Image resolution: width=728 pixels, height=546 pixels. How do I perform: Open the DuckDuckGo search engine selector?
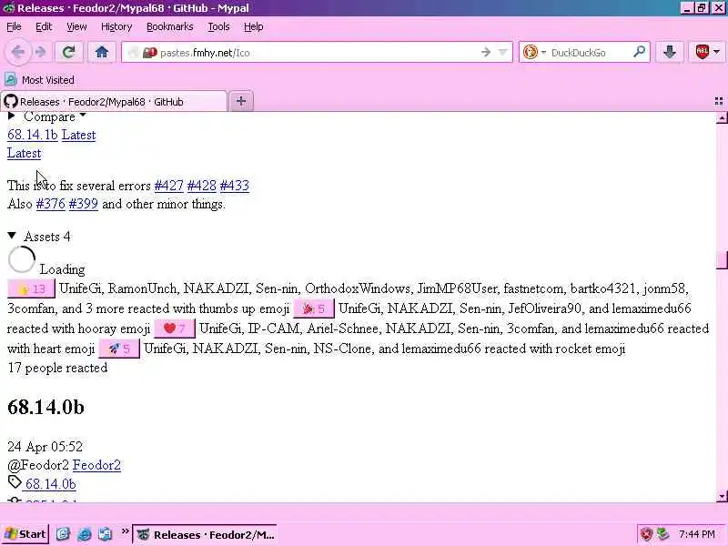click(534, 53)
